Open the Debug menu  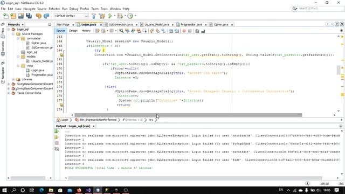click(74, 9)
